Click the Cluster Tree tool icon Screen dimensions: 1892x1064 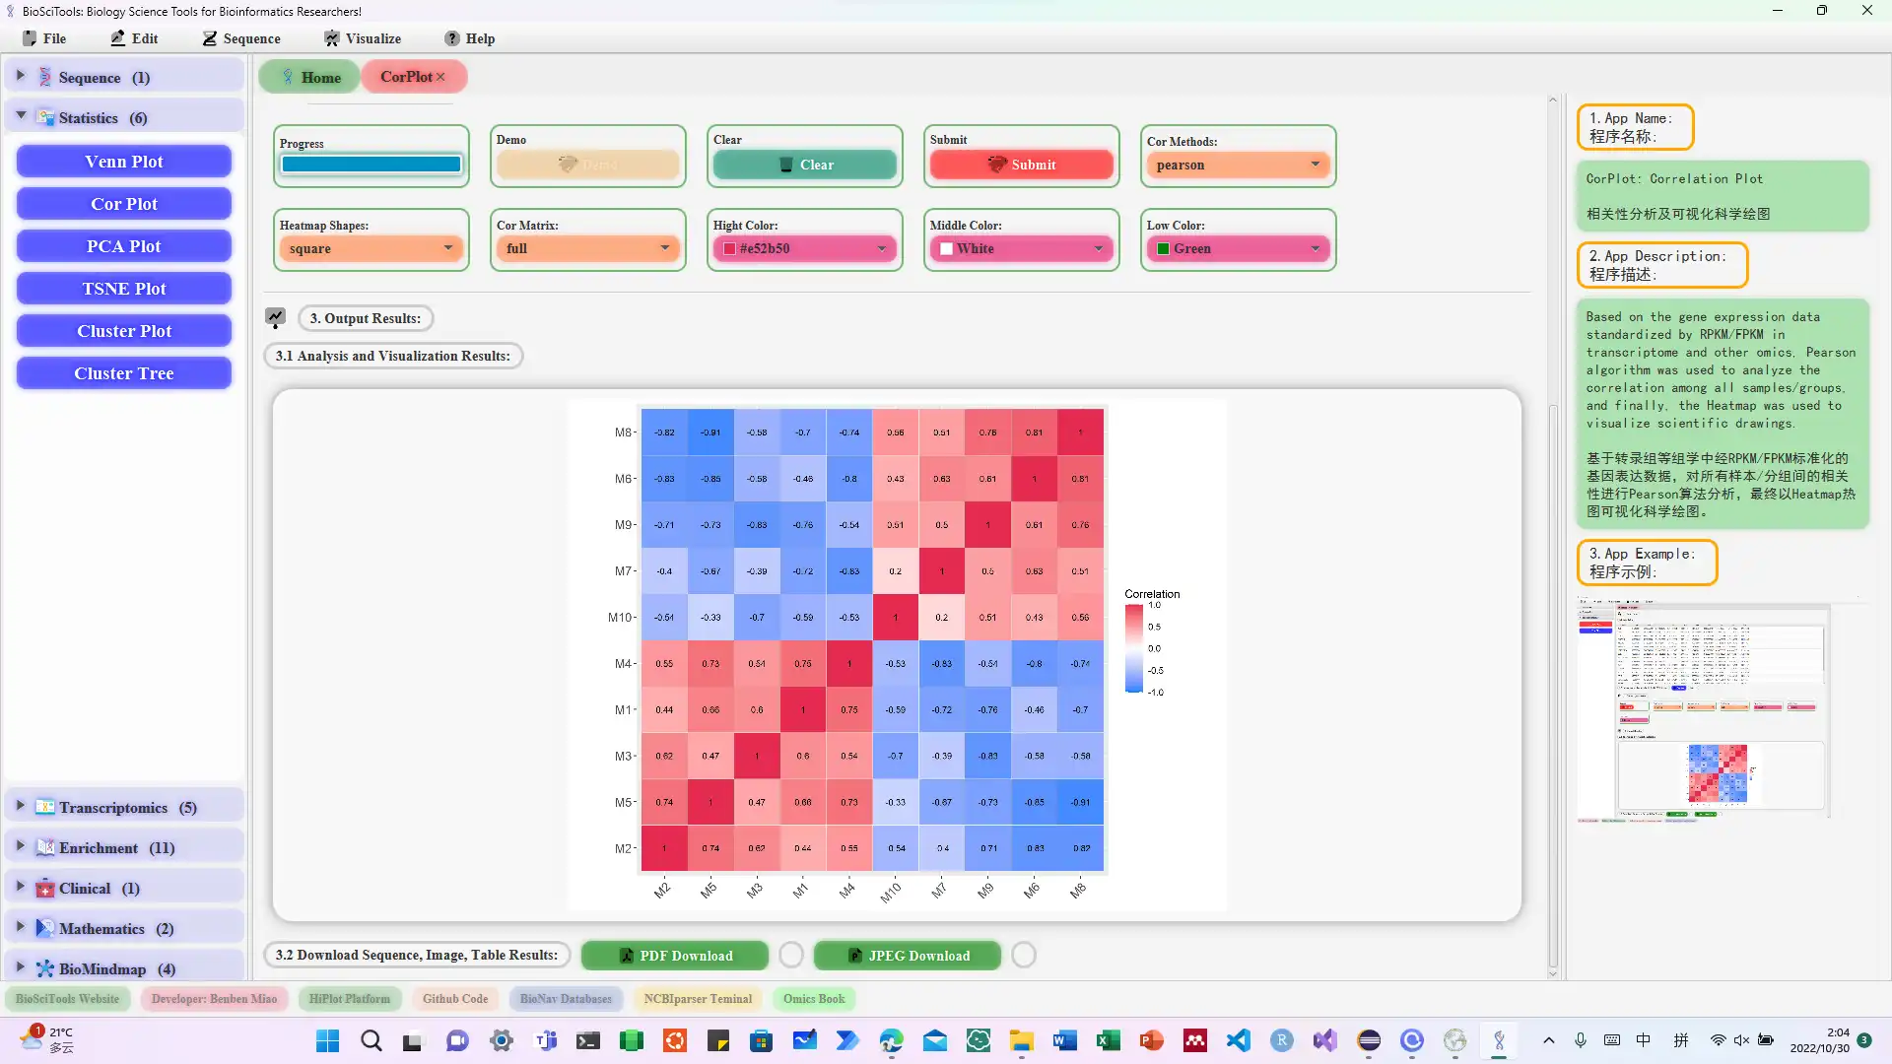[123, 372]
